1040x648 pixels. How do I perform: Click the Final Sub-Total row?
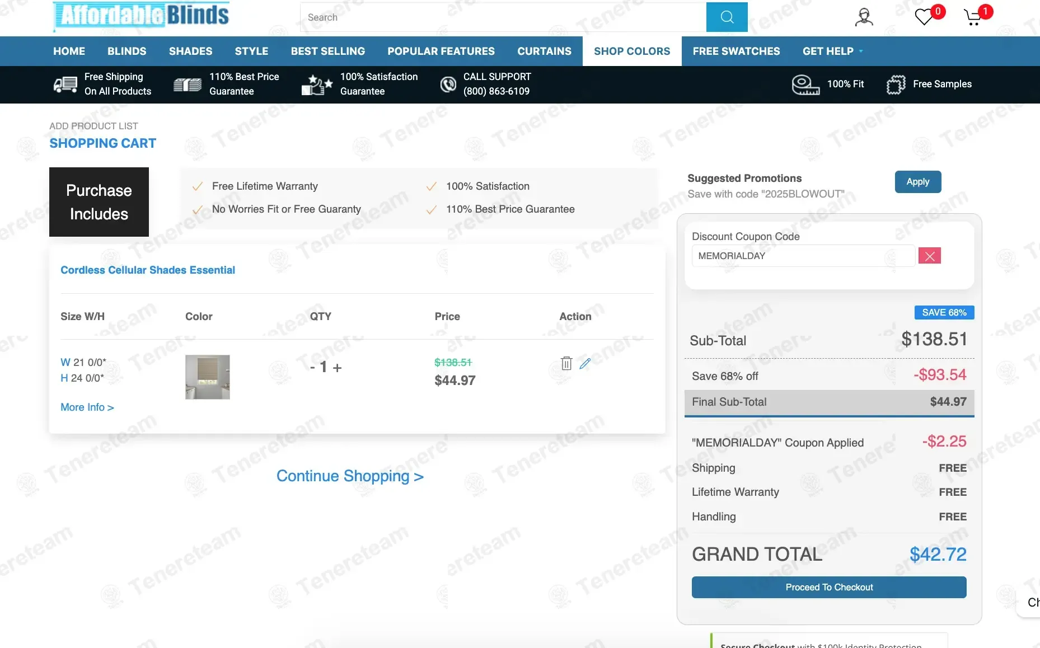coord(829,402)
